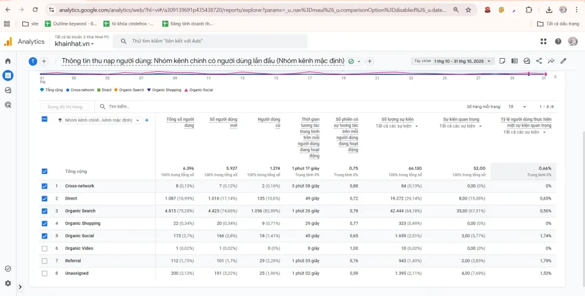The image size is (585, 296).
Task: Sort by Người dùng cũ column
Action: (269, 122)
